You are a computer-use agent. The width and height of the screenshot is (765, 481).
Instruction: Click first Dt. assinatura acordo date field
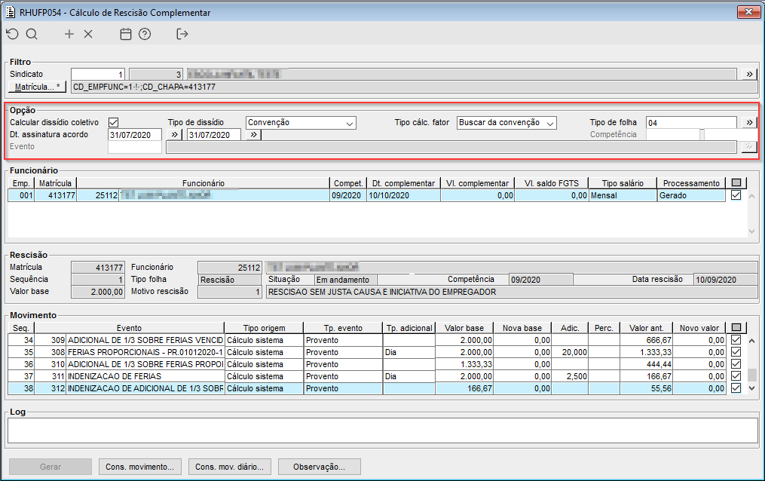[x=135, y=135]
